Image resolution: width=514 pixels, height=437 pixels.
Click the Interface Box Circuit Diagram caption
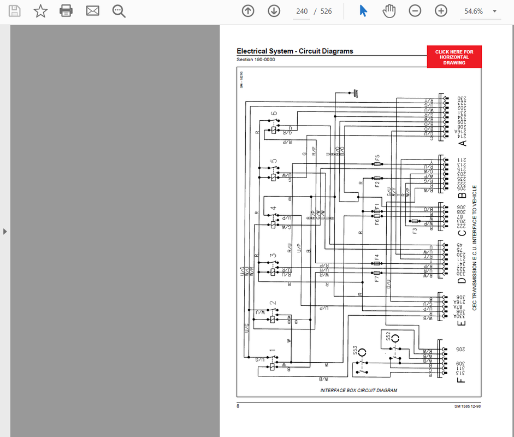[x=359, y=391]
